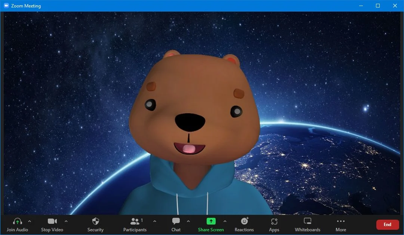Click the Join Audio headphone icon
Viewport: 404px width, 235px height.
17,222
